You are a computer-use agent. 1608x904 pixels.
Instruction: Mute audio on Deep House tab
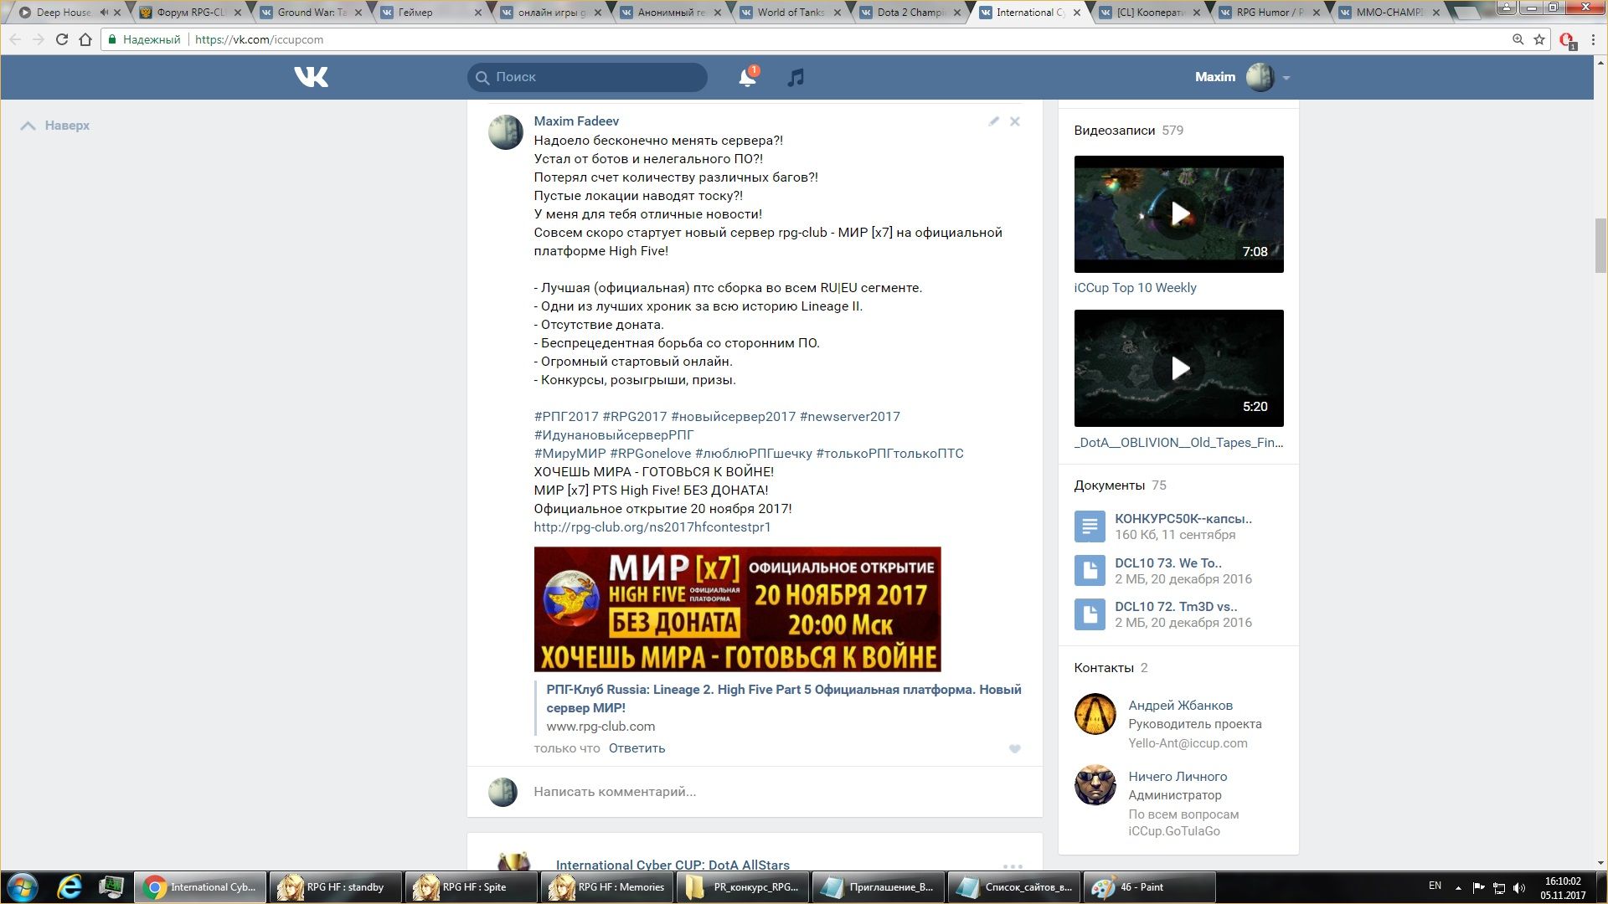point(104,13)
